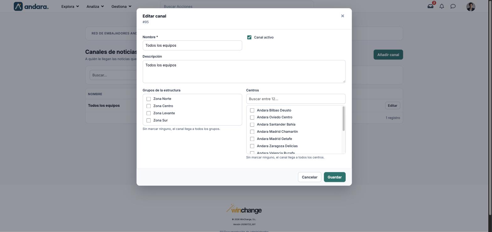Go to the Andara logo home
The height and width of the screenshot is (232, 492).
pyautogui.click(x=31, y=6)
